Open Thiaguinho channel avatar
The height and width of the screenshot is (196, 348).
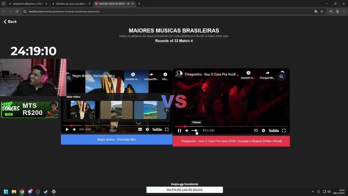coord(179,74)
